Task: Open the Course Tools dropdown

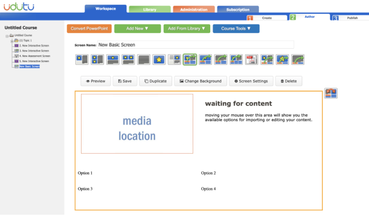Action: tap(236, 29)
